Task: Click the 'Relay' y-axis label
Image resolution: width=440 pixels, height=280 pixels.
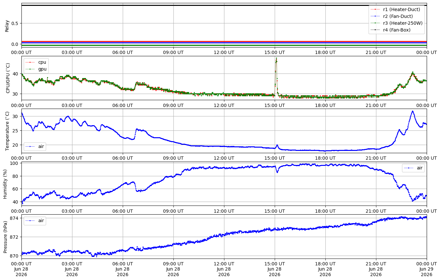Action: pos(7,25)
